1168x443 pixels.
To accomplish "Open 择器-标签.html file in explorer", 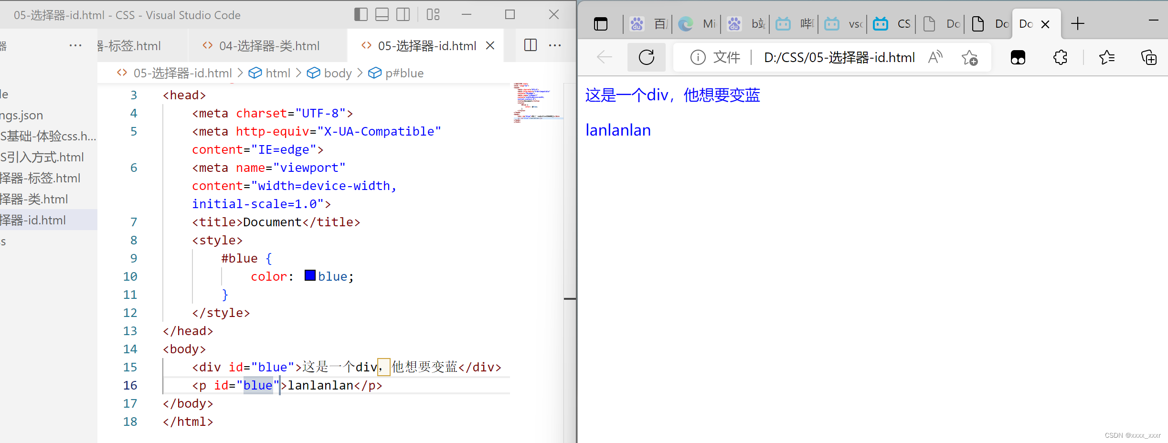I will 49,178.
